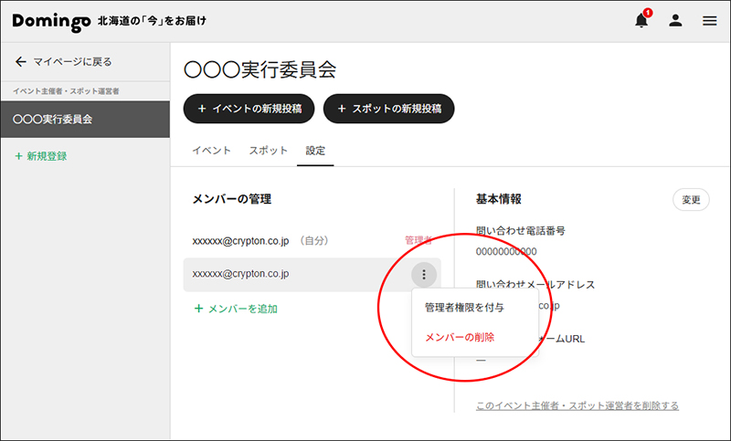Open the このイベント主催者・スポット運営者を削除する link
731x441 pixels.
pyautogui.click(x=577, y=405)
